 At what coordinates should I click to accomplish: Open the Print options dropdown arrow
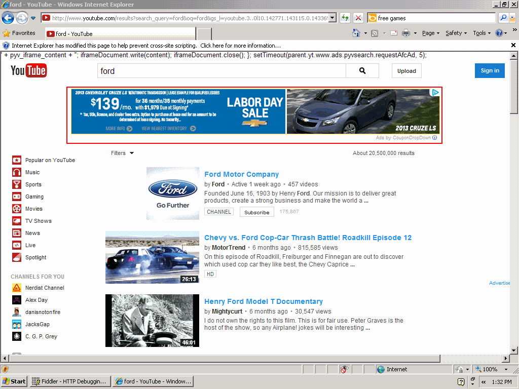[x=415, y=33]
